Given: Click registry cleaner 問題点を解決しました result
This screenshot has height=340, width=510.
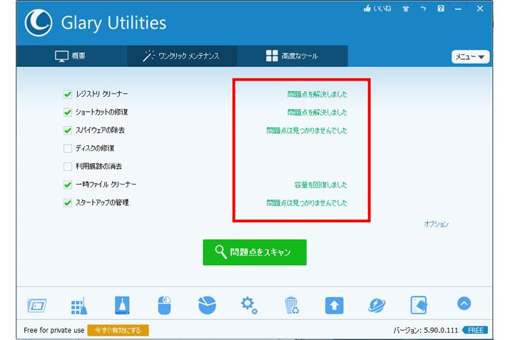Looking at the screenshot, I should click(317, 94).
